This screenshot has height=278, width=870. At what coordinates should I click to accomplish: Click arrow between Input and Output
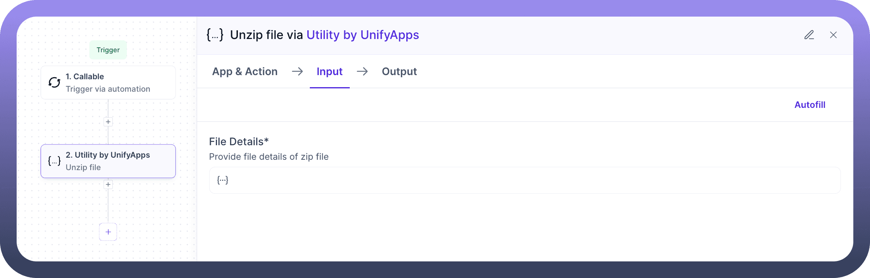click(362, 72)
